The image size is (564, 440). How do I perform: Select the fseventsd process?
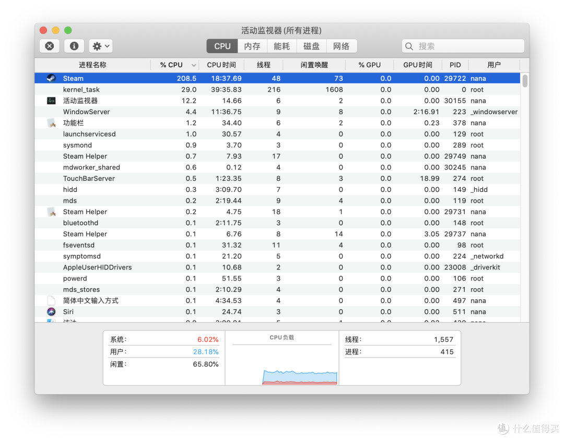[277, 245]
